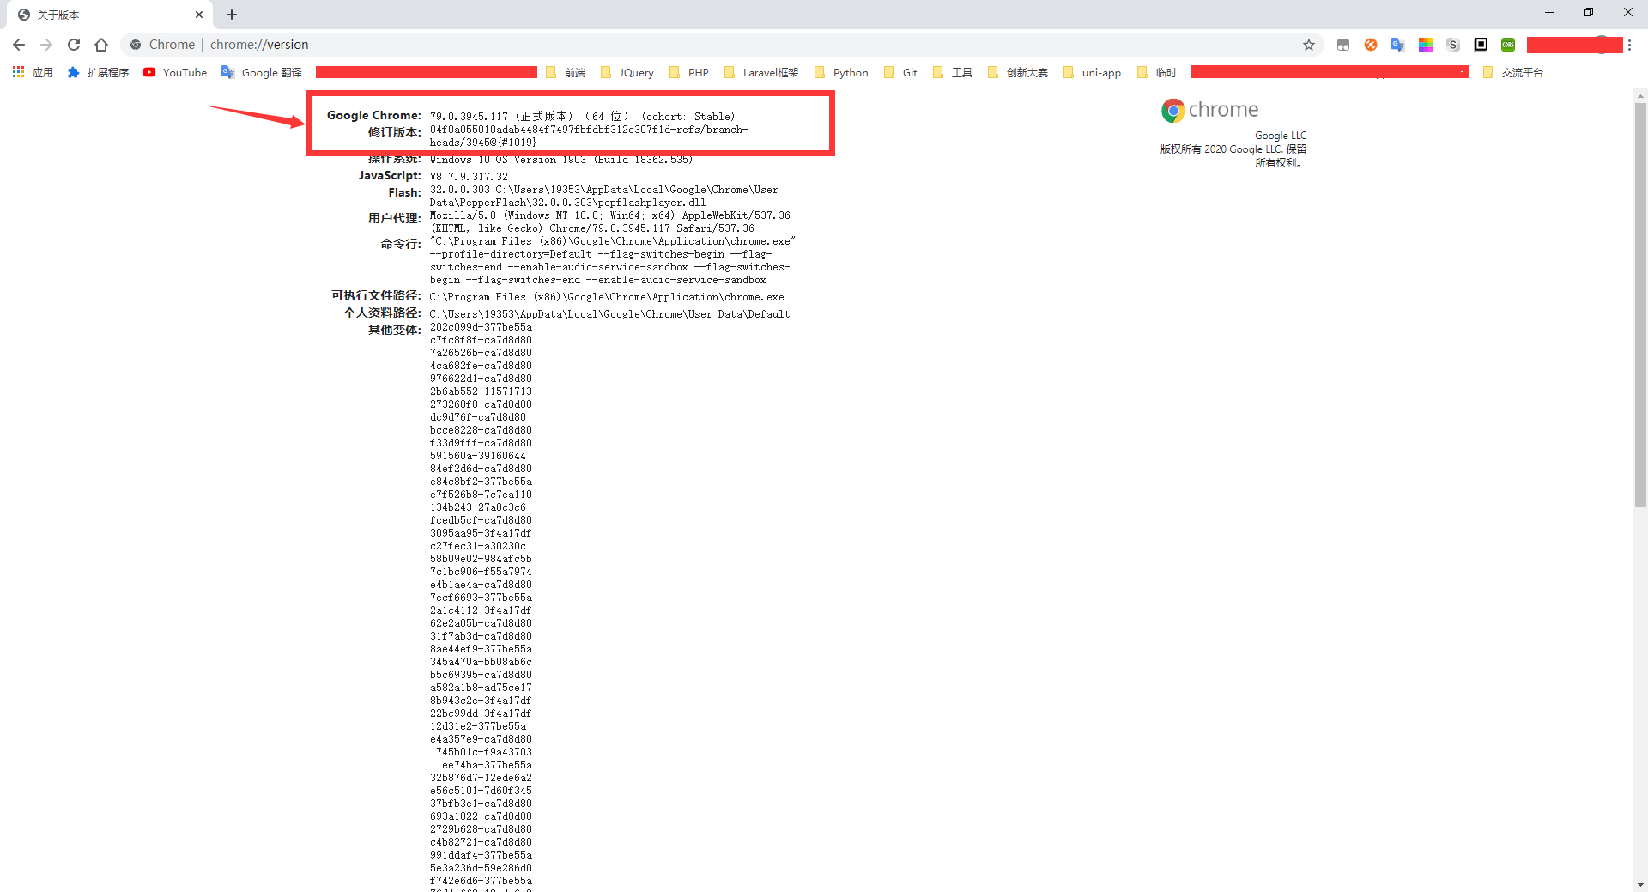Click the JavaScript V8 7.9.317.32 value
The height and width of the screenshot is (892, 1648).
pyautogui.click(x=469, y=177)
